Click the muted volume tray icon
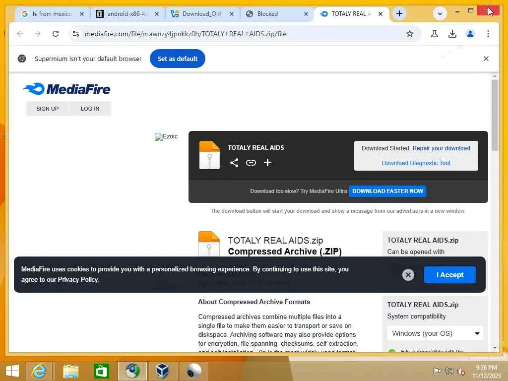Image resolution: width=508 pixels, height=381 pixels. pos(461,371)
